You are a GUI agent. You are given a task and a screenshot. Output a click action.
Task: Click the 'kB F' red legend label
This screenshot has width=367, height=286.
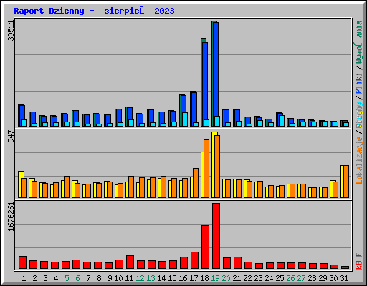[x=359, y=261]
